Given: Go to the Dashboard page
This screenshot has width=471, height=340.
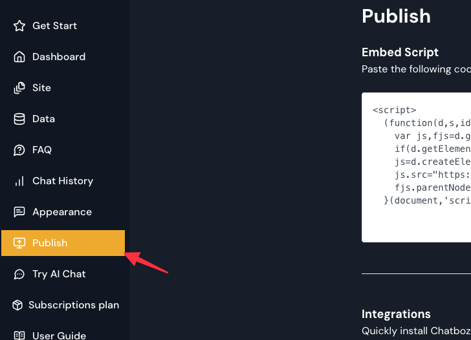Looking at the screenshot, I should tap(59, 57).
